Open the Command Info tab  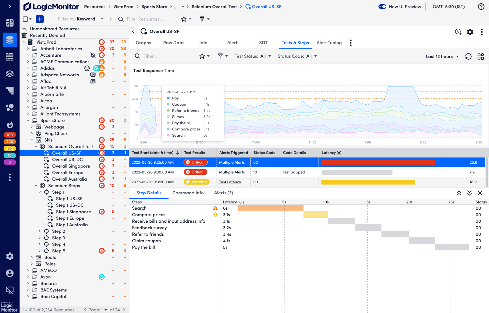pyautogui.click(x=188, y=193)
